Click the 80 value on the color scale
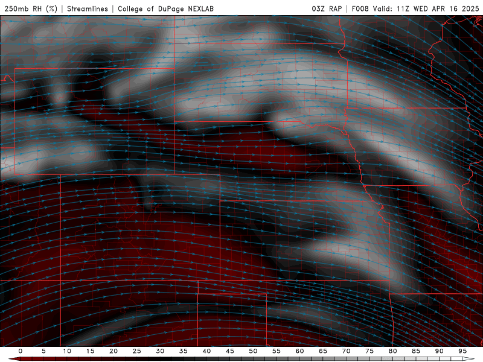The image size is (483, 362). 393,351
